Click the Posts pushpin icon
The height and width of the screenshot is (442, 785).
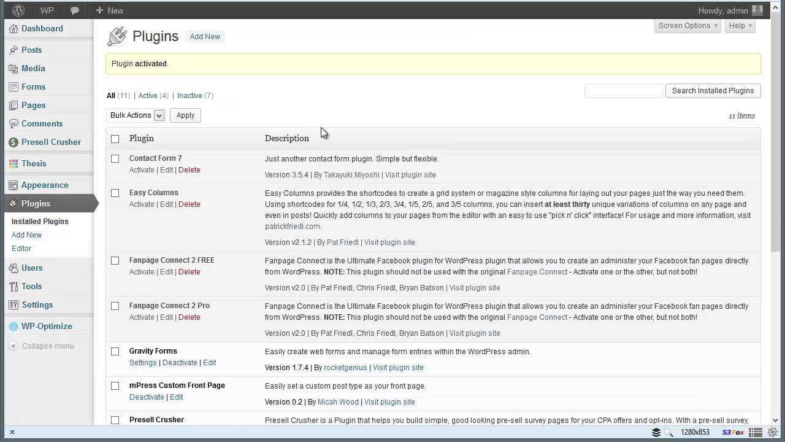pos(13,50)
